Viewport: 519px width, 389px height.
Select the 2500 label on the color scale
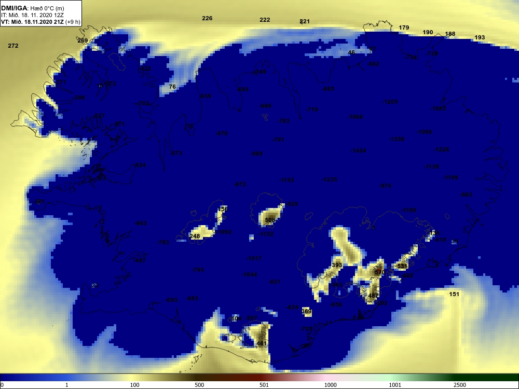click(460, 385)
